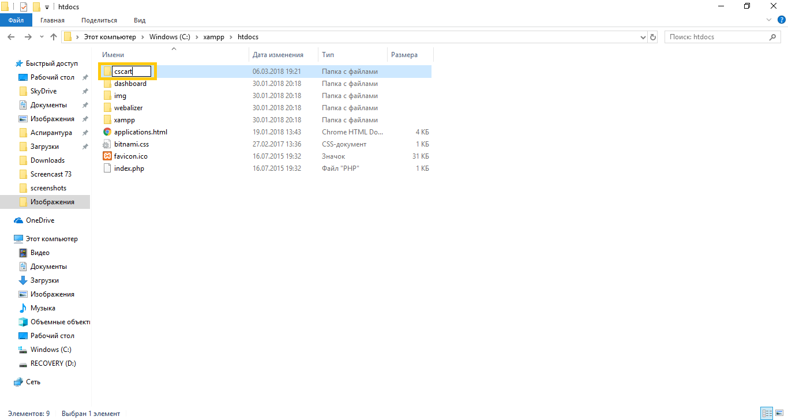The height and width of the screenshot is (420, 788).
Task: Open Downloads folder in navigation pane
Action: click(x=47, y=160)
